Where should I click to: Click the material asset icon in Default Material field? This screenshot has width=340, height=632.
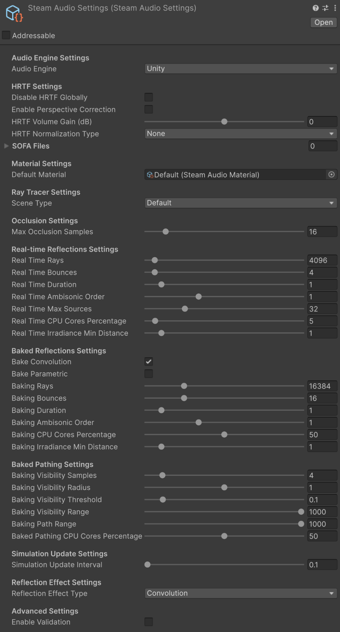[x=150, y=175]
